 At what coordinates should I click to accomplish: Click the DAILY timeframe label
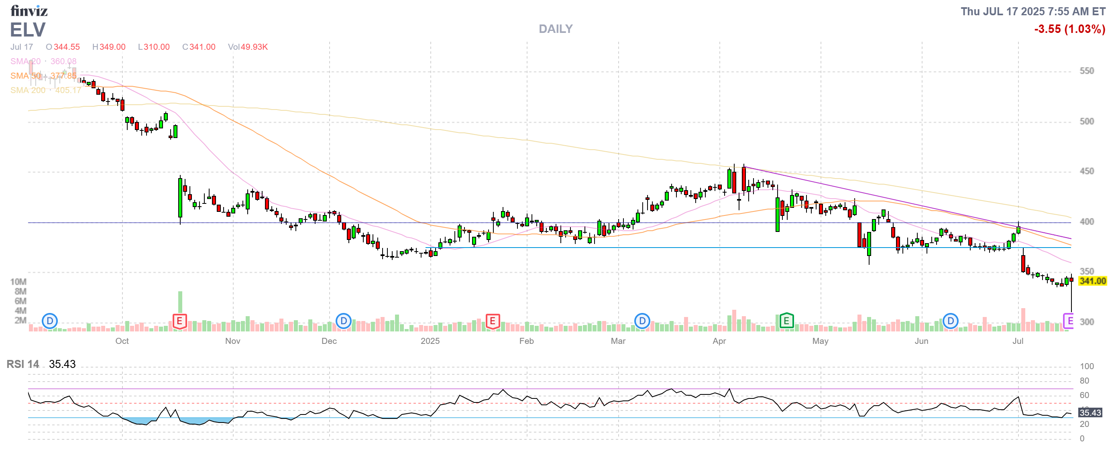(556, 29)
